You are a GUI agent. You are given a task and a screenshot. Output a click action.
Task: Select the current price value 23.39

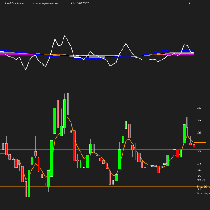point(201,180)
